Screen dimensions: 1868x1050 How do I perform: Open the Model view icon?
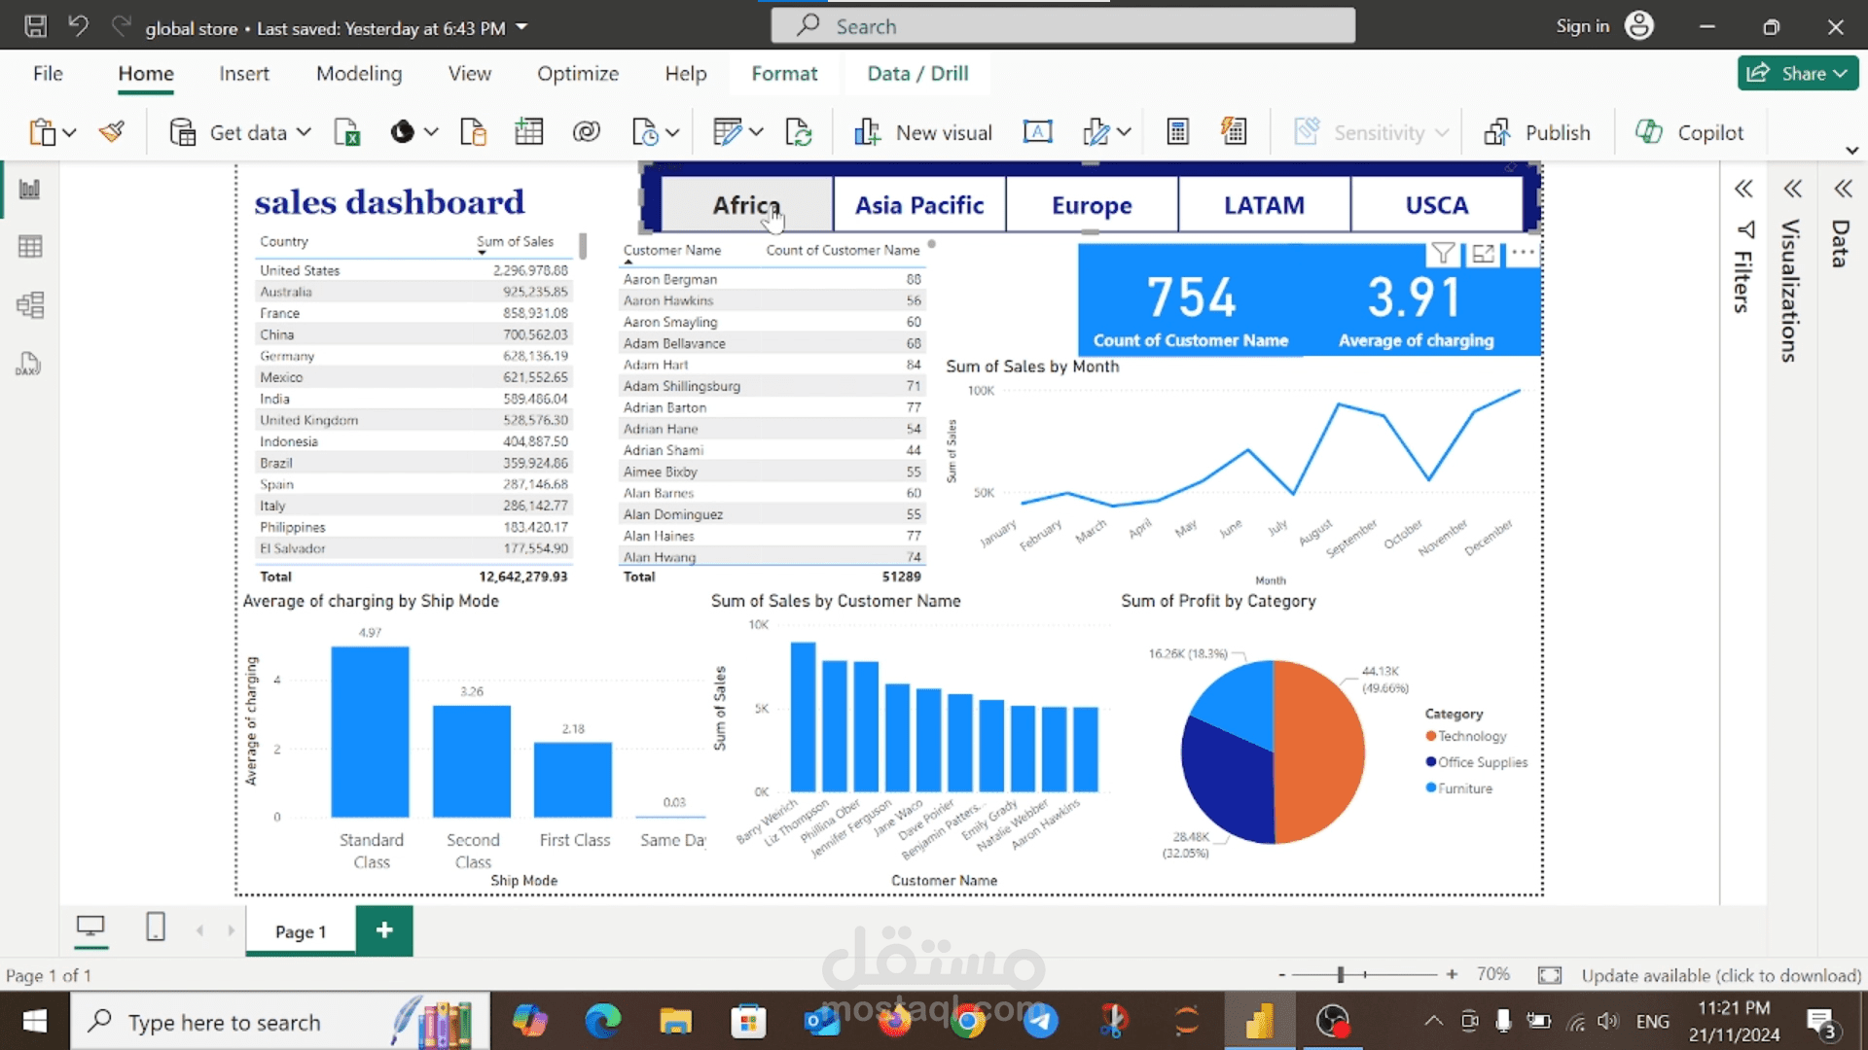(30, 305)
